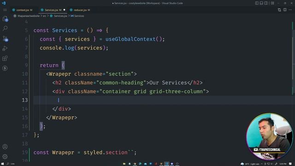Close Services.jsx via its unsaved dot
The image size is (295, 166).
[65, 10]
